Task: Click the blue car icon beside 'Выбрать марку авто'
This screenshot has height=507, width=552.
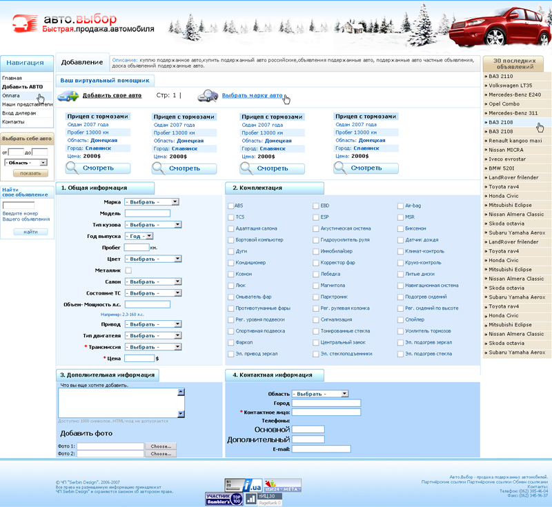Action: point(208,97)
